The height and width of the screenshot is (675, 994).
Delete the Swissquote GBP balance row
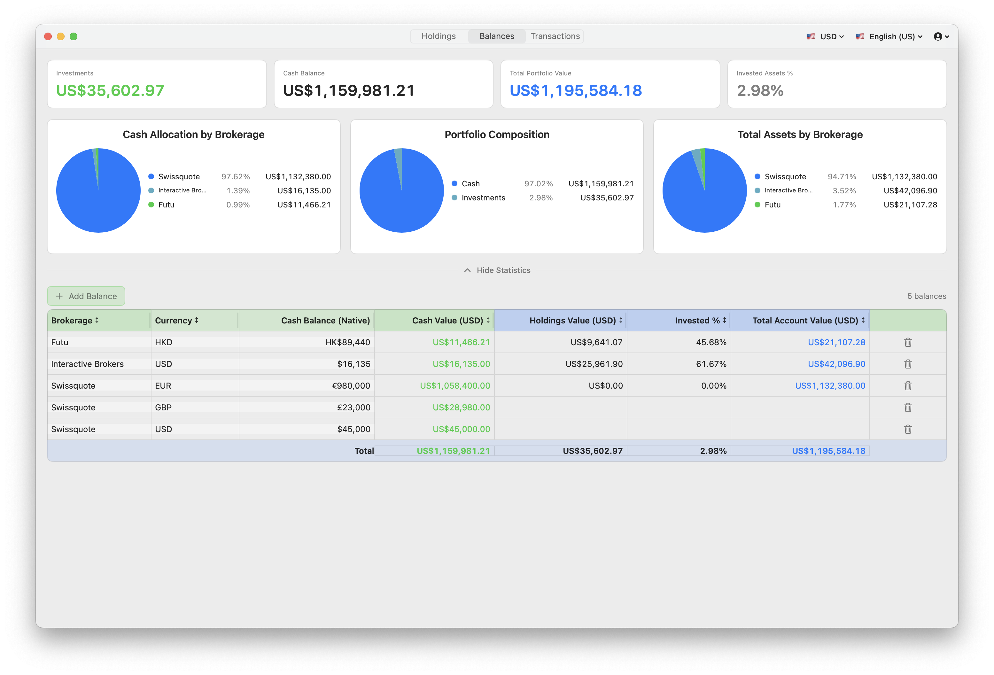pyautogui.click(x=908, y=407)
